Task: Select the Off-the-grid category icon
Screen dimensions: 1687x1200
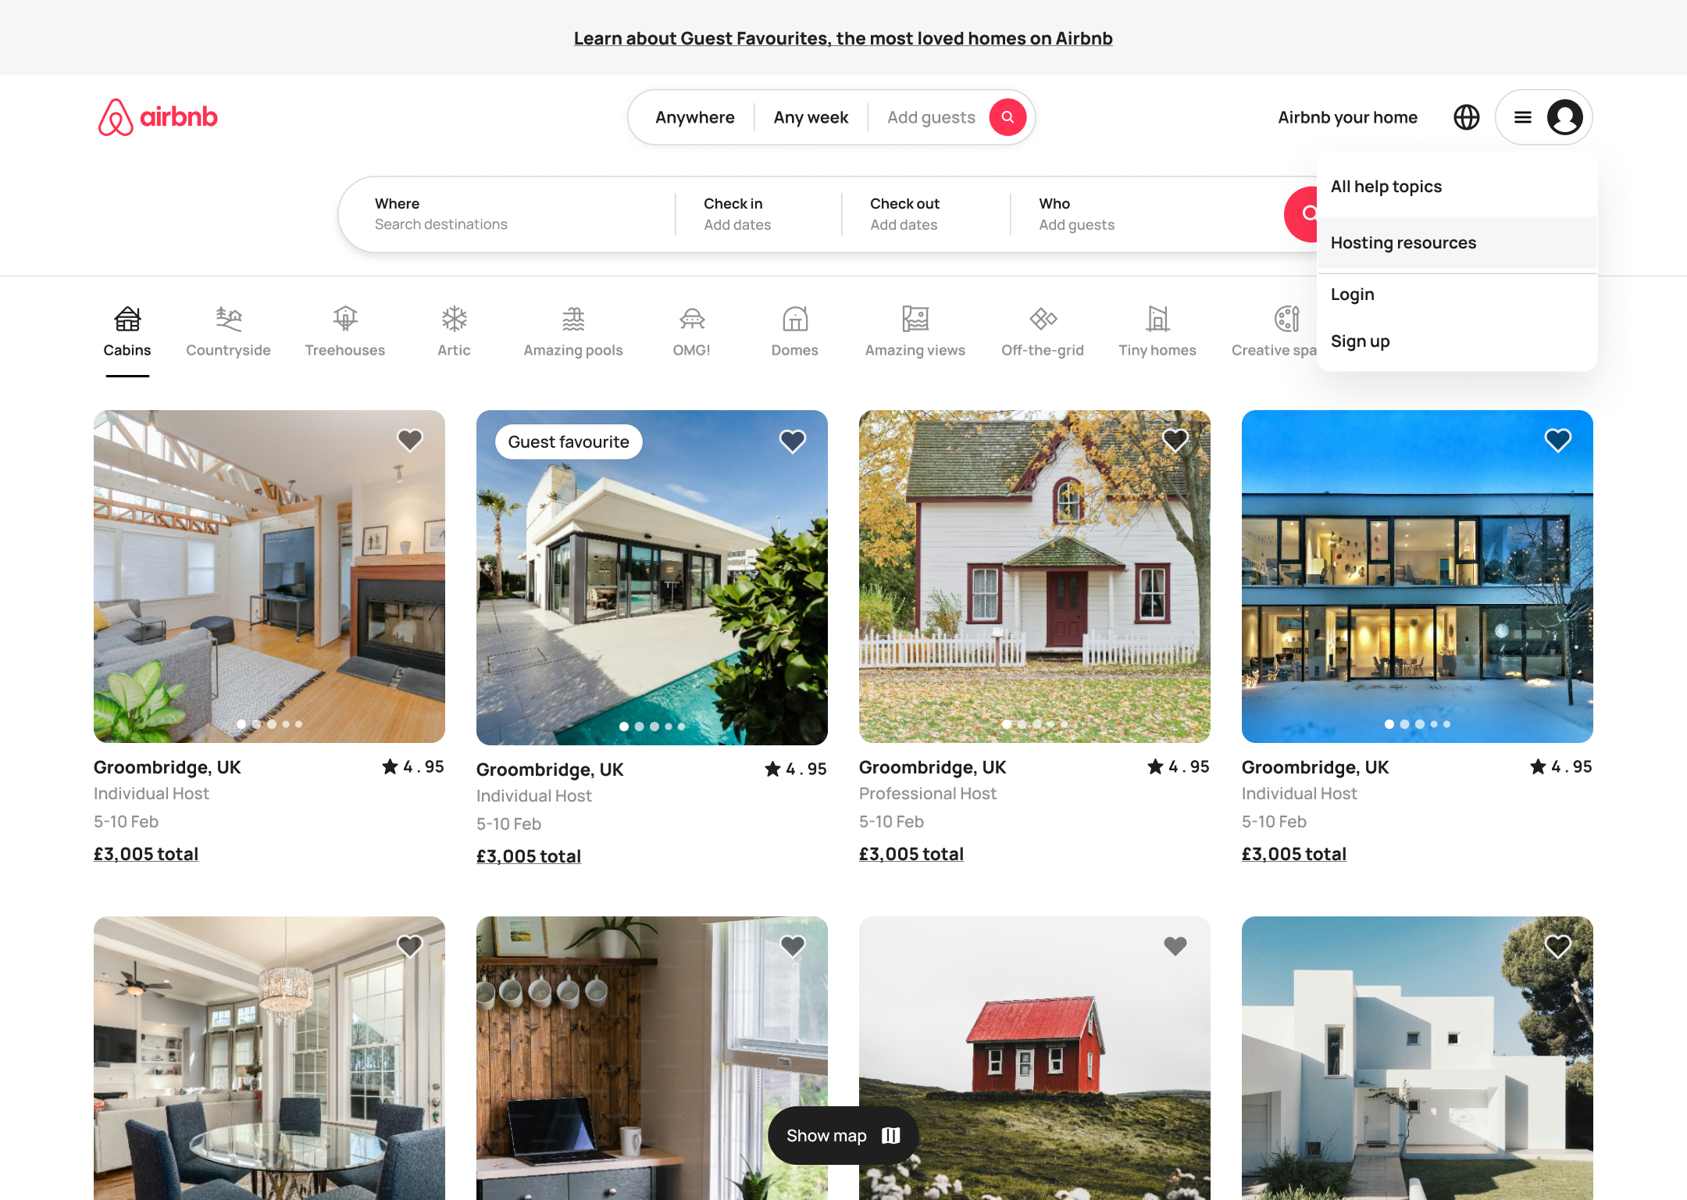Action: tap(1042, 319)
